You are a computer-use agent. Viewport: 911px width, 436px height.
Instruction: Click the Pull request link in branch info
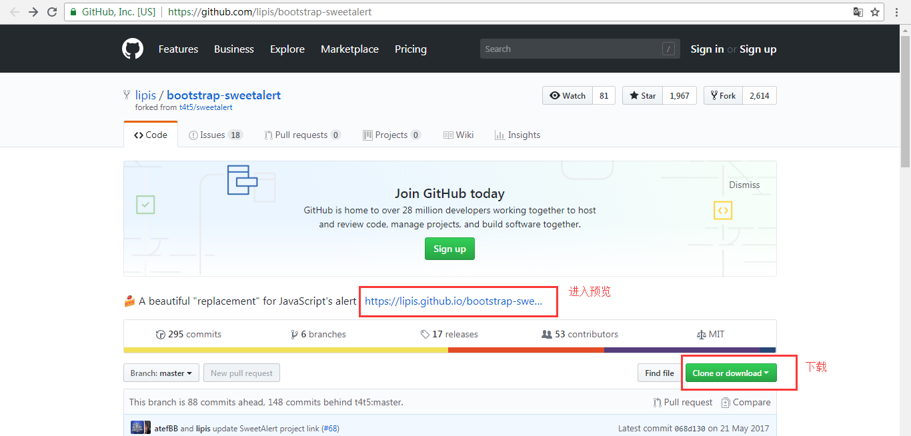(683, 403)
